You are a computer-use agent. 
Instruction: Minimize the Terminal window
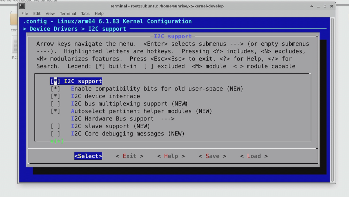[x=318, y=6]
